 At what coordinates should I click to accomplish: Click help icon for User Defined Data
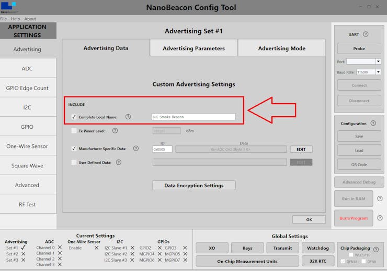tap(119, 162)
